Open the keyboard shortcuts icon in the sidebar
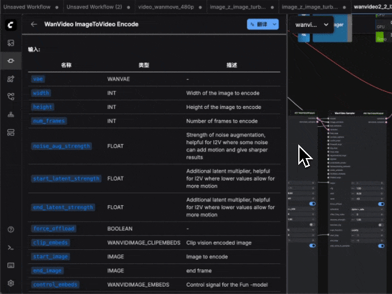 coord(11,265)
